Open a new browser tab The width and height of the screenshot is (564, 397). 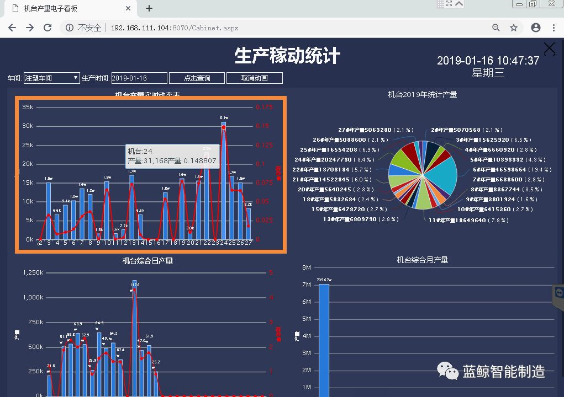click(149, 8)
